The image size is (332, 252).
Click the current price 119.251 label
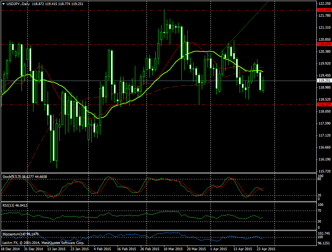(324, 81)
